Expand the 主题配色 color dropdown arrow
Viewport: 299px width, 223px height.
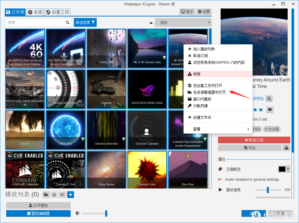pos(288,169)
